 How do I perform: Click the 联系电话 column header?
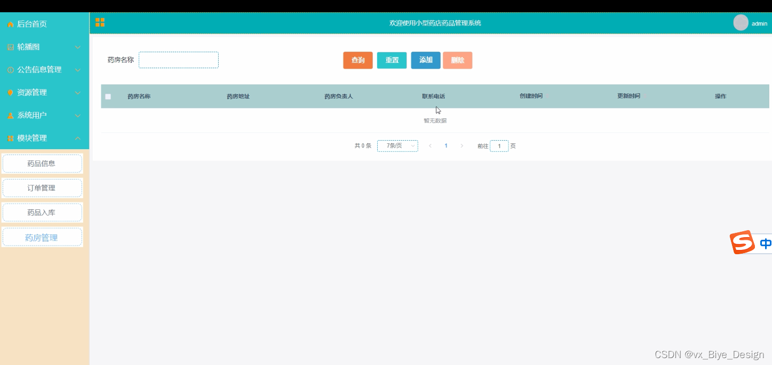pos(433,96)
